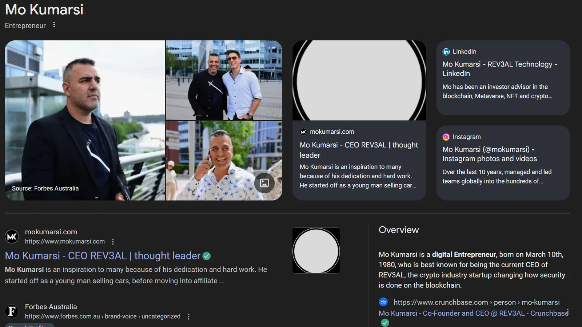
Task: Click the Mo Kumarsi page title
Action: pos(44,9)
